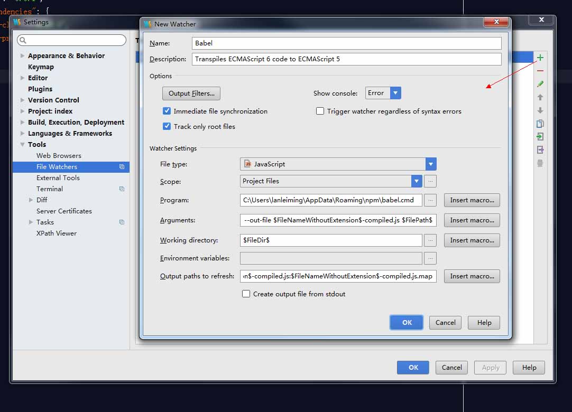572x412 pixels.
Task: Select File Watchers under Tools
Action: tap(71, 166)
